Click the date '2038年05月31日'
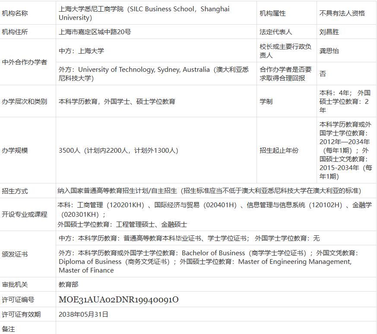 pos(83,314)
